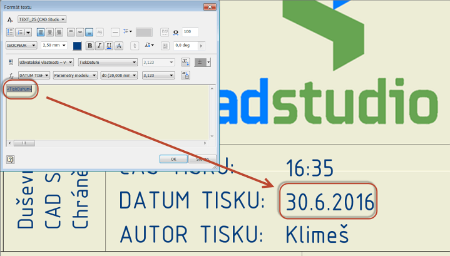The image size is (450, 256).
Task: Click the 30.6.2016 date in drawing
Action: (330, 202)
